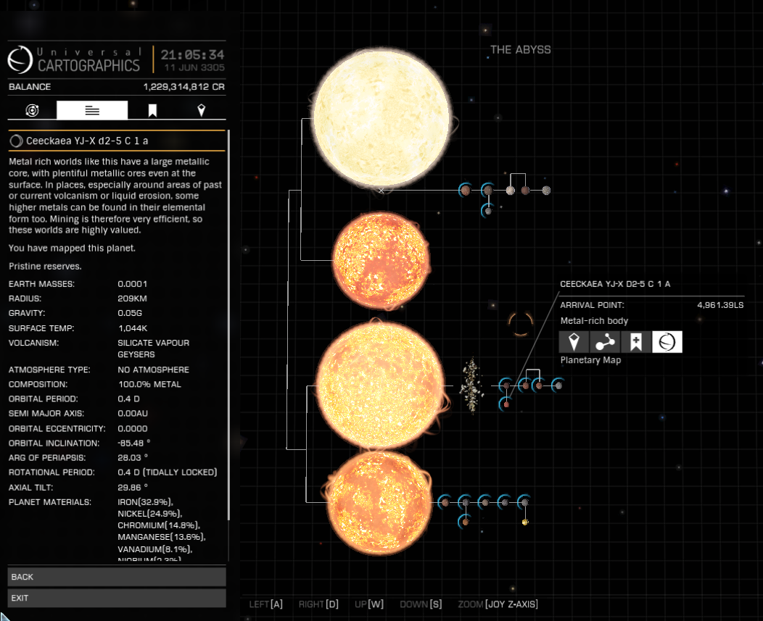Click the surface temp value 1,044K

(x=133, y=328)
